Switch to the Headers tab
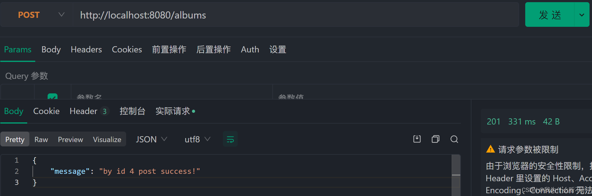Viewport: 592px width, 196px height. [86, 50]
